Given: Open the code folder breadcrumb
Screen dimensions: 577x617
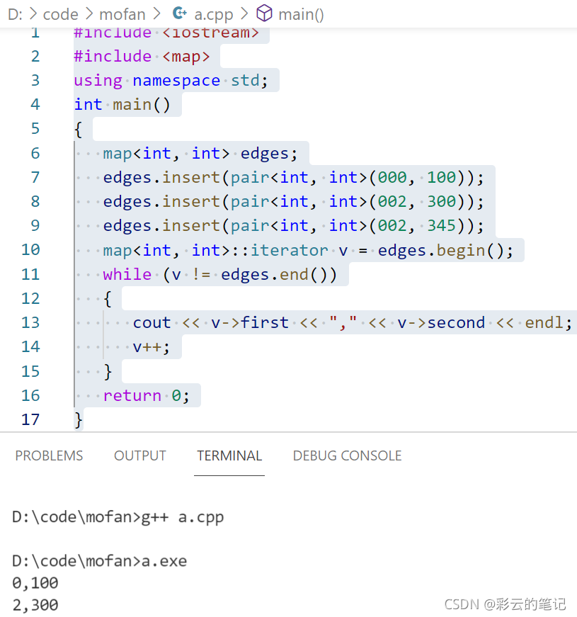Looking at the screenshot, I should 61,15.
